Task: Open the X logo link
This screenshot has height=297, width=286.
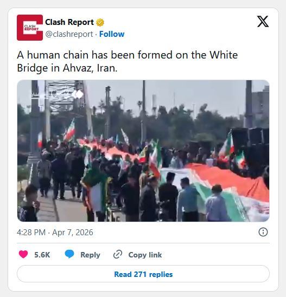Action: pyautogui.click(x=263, y=21)
